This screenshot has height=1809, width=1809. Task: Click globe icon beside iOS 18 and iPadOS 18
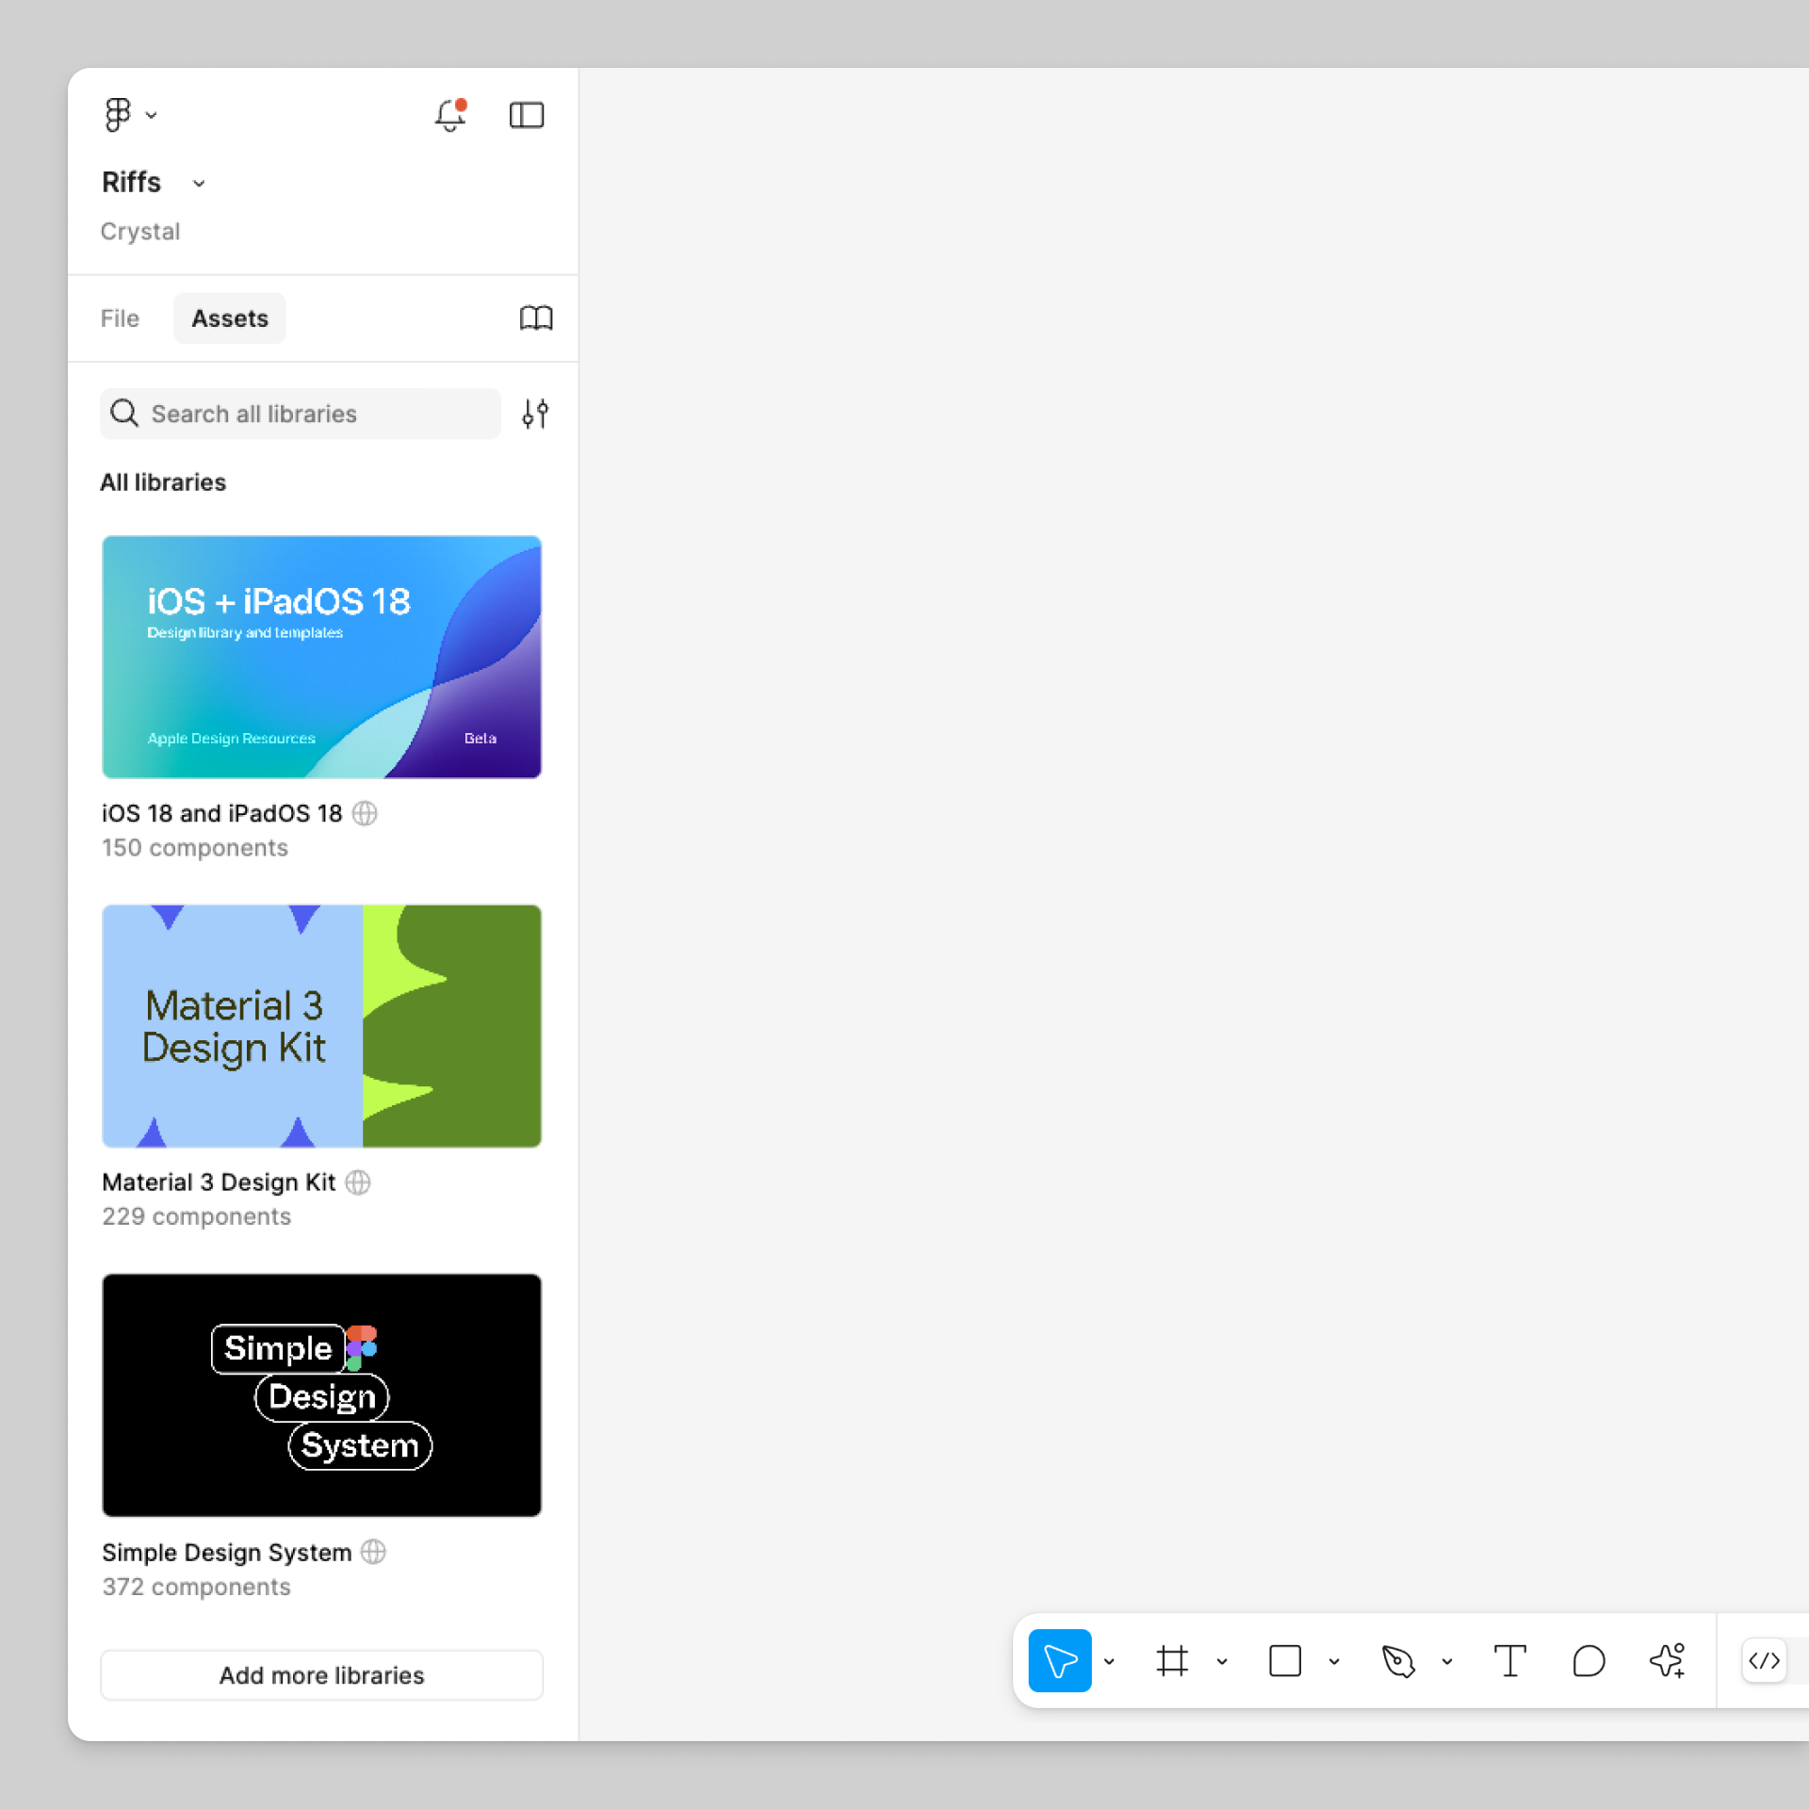pos(365,813)
